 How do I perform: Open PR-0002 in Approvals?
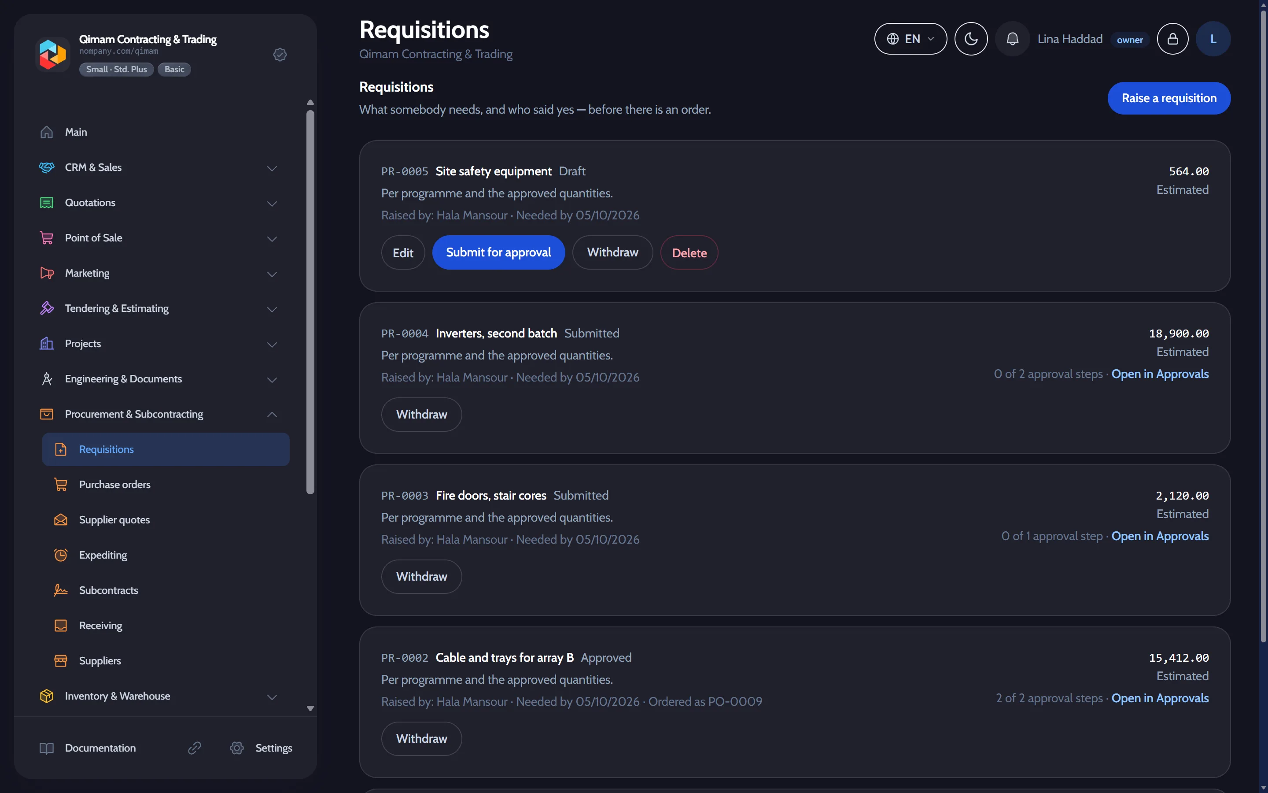1160,698
